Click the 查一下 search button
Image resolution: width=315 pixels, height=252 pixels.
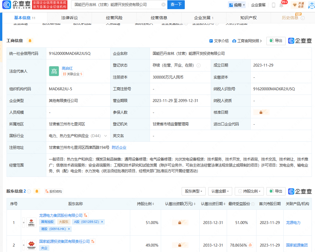point(176,5)
